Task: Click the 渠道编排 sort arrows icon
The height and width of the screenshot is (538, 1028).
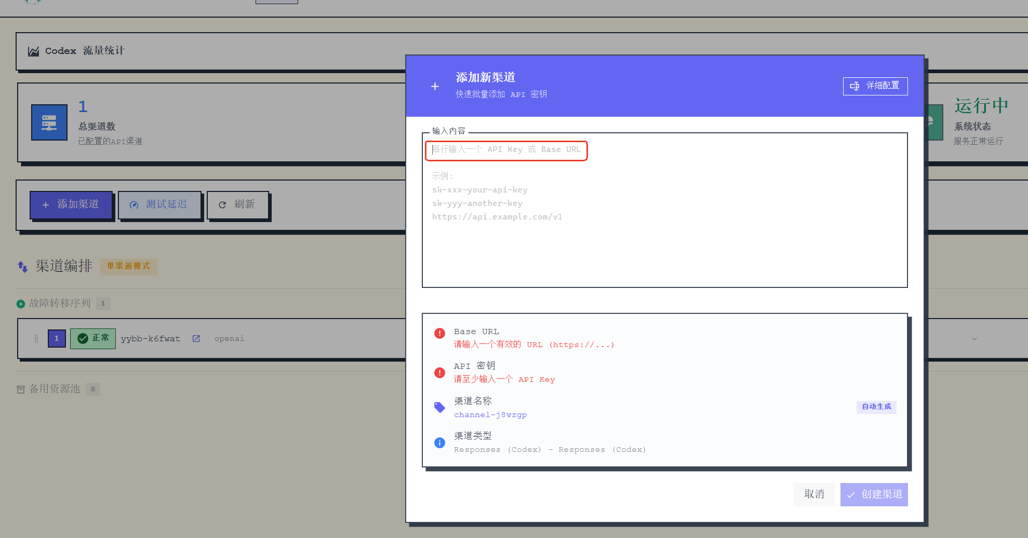Action: 22,267
